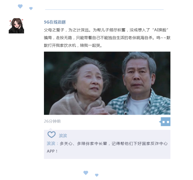The width and height of the screenshot is (193, 180).
Task: Click the comment text about 国家反诈中心
Action: 107,147
